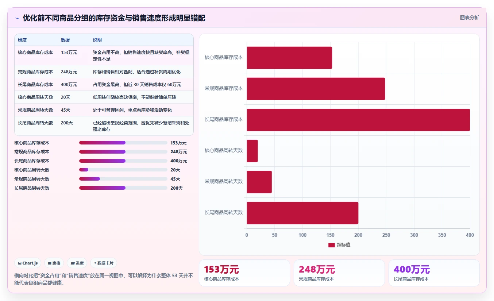Screen dimensions: 494x301
Task: Click the 200天 progress value label
Action: [177, 188]
